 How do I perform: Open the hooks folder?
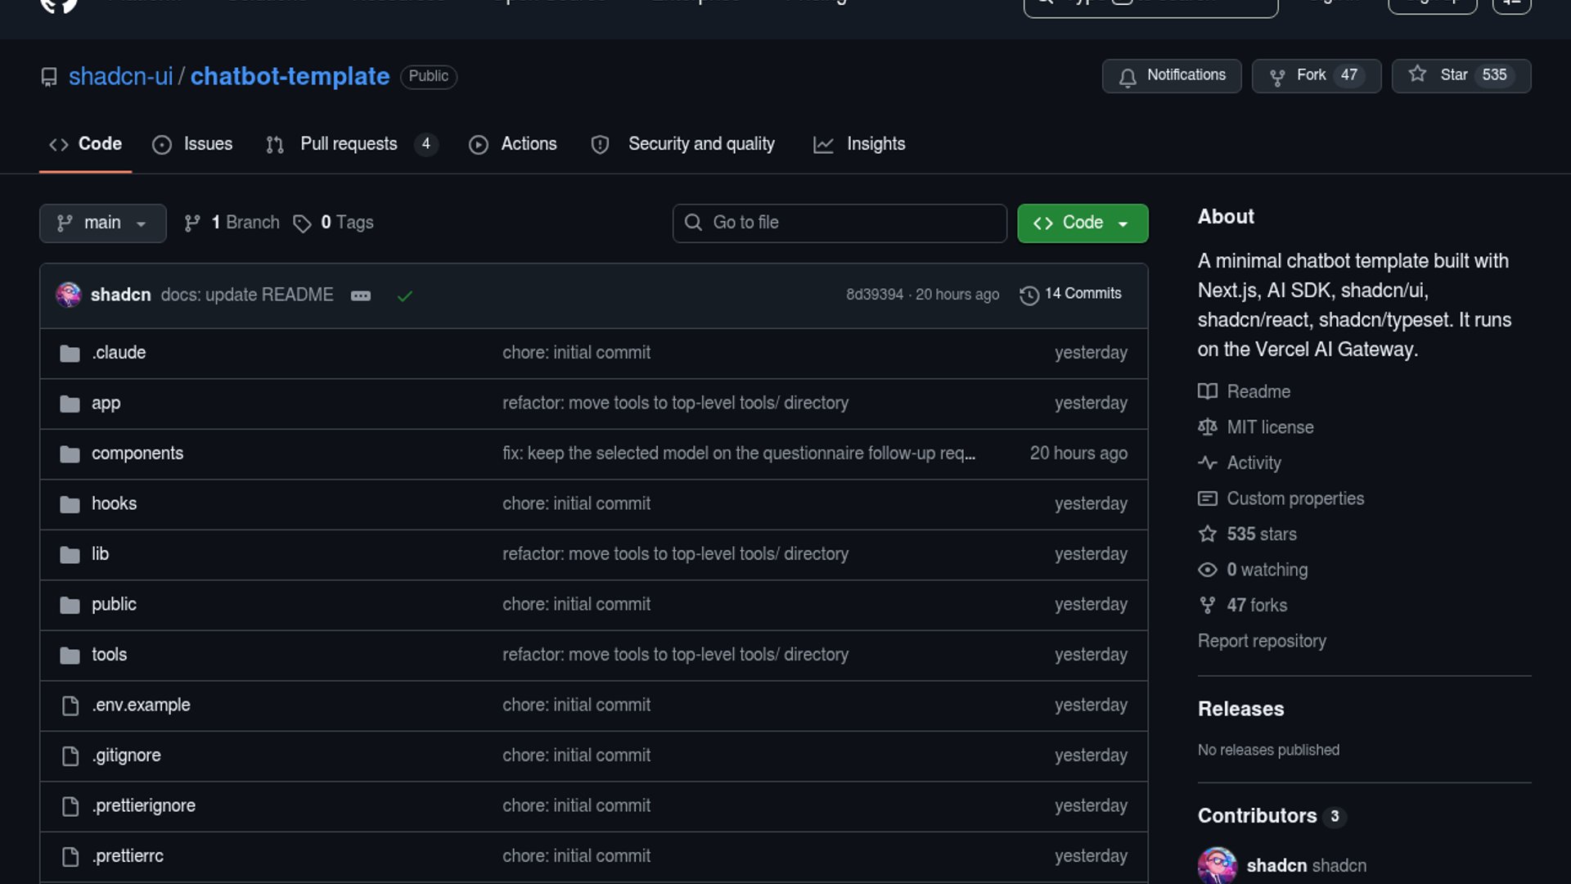tap(114, 504)
